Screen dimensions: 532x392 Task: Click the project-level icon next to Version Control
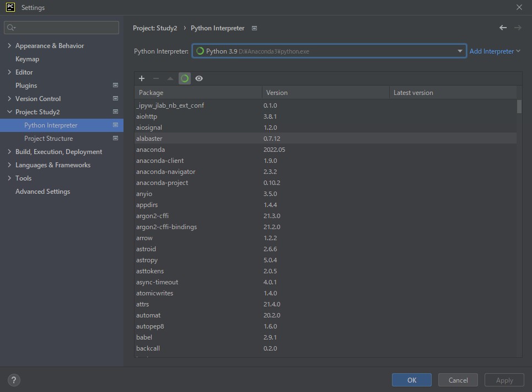tap(115, 98)
